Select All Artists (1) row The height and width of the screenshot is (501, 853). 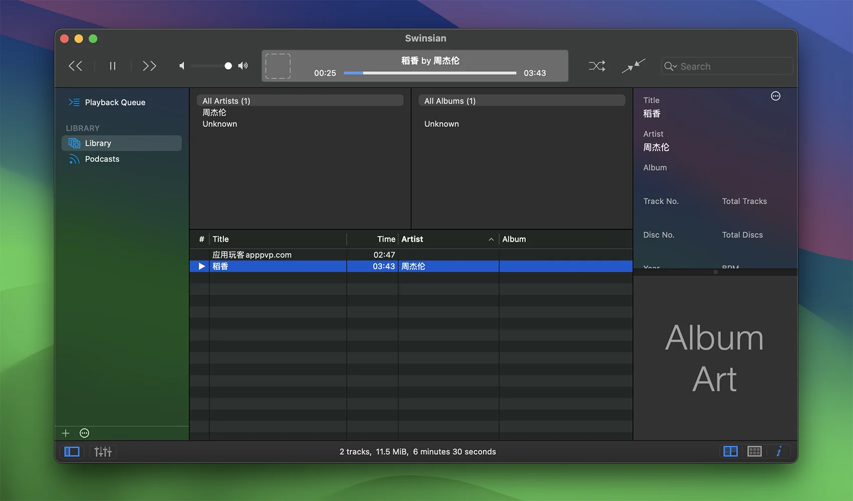tap(300, 101)
